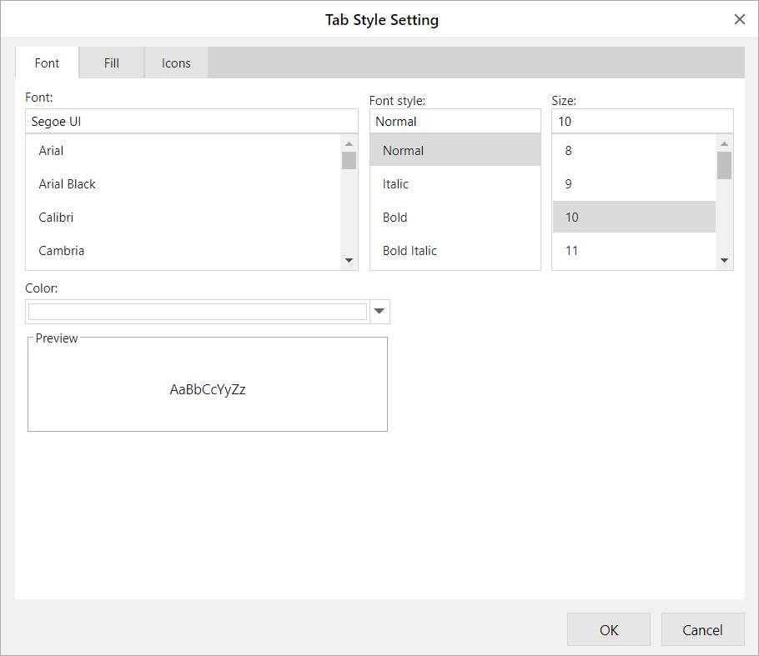Select Arial in the font list
The width and height of the screenshot is (759, 656).
click(183, 150)
